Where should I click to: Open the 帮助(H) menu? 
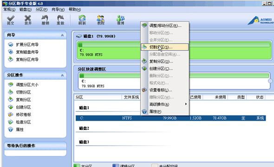(x=75, y=9)
